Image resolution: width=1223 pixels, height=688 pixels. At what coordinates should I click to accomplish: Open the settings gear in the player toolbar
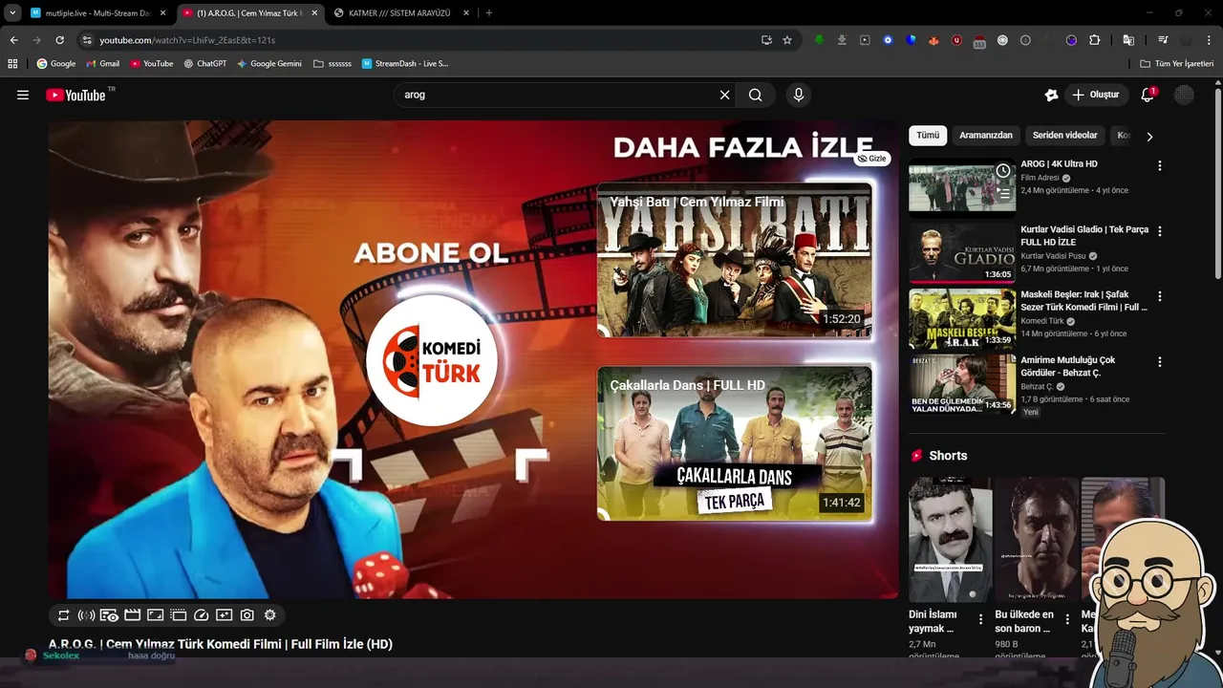tap(269, 614)
